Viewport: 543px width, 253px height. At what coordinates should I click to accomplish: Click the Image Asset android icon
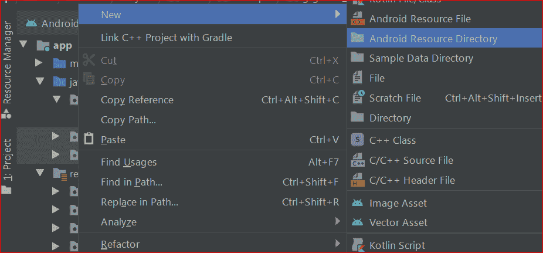click(x=357, y=203)
